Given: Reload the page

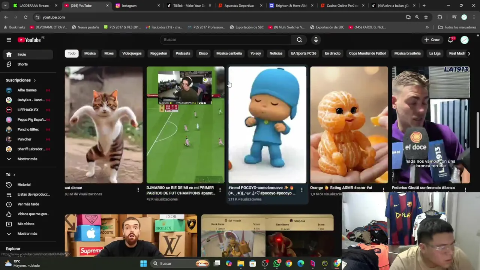Looking at the screenshot, I should [25, 17].
